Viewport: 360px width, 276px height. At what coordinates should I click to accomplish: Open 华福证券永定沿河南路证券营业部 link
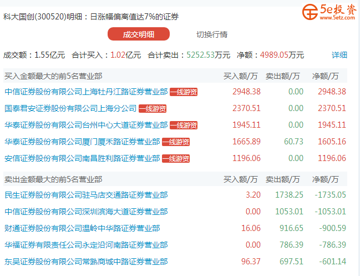86,245
